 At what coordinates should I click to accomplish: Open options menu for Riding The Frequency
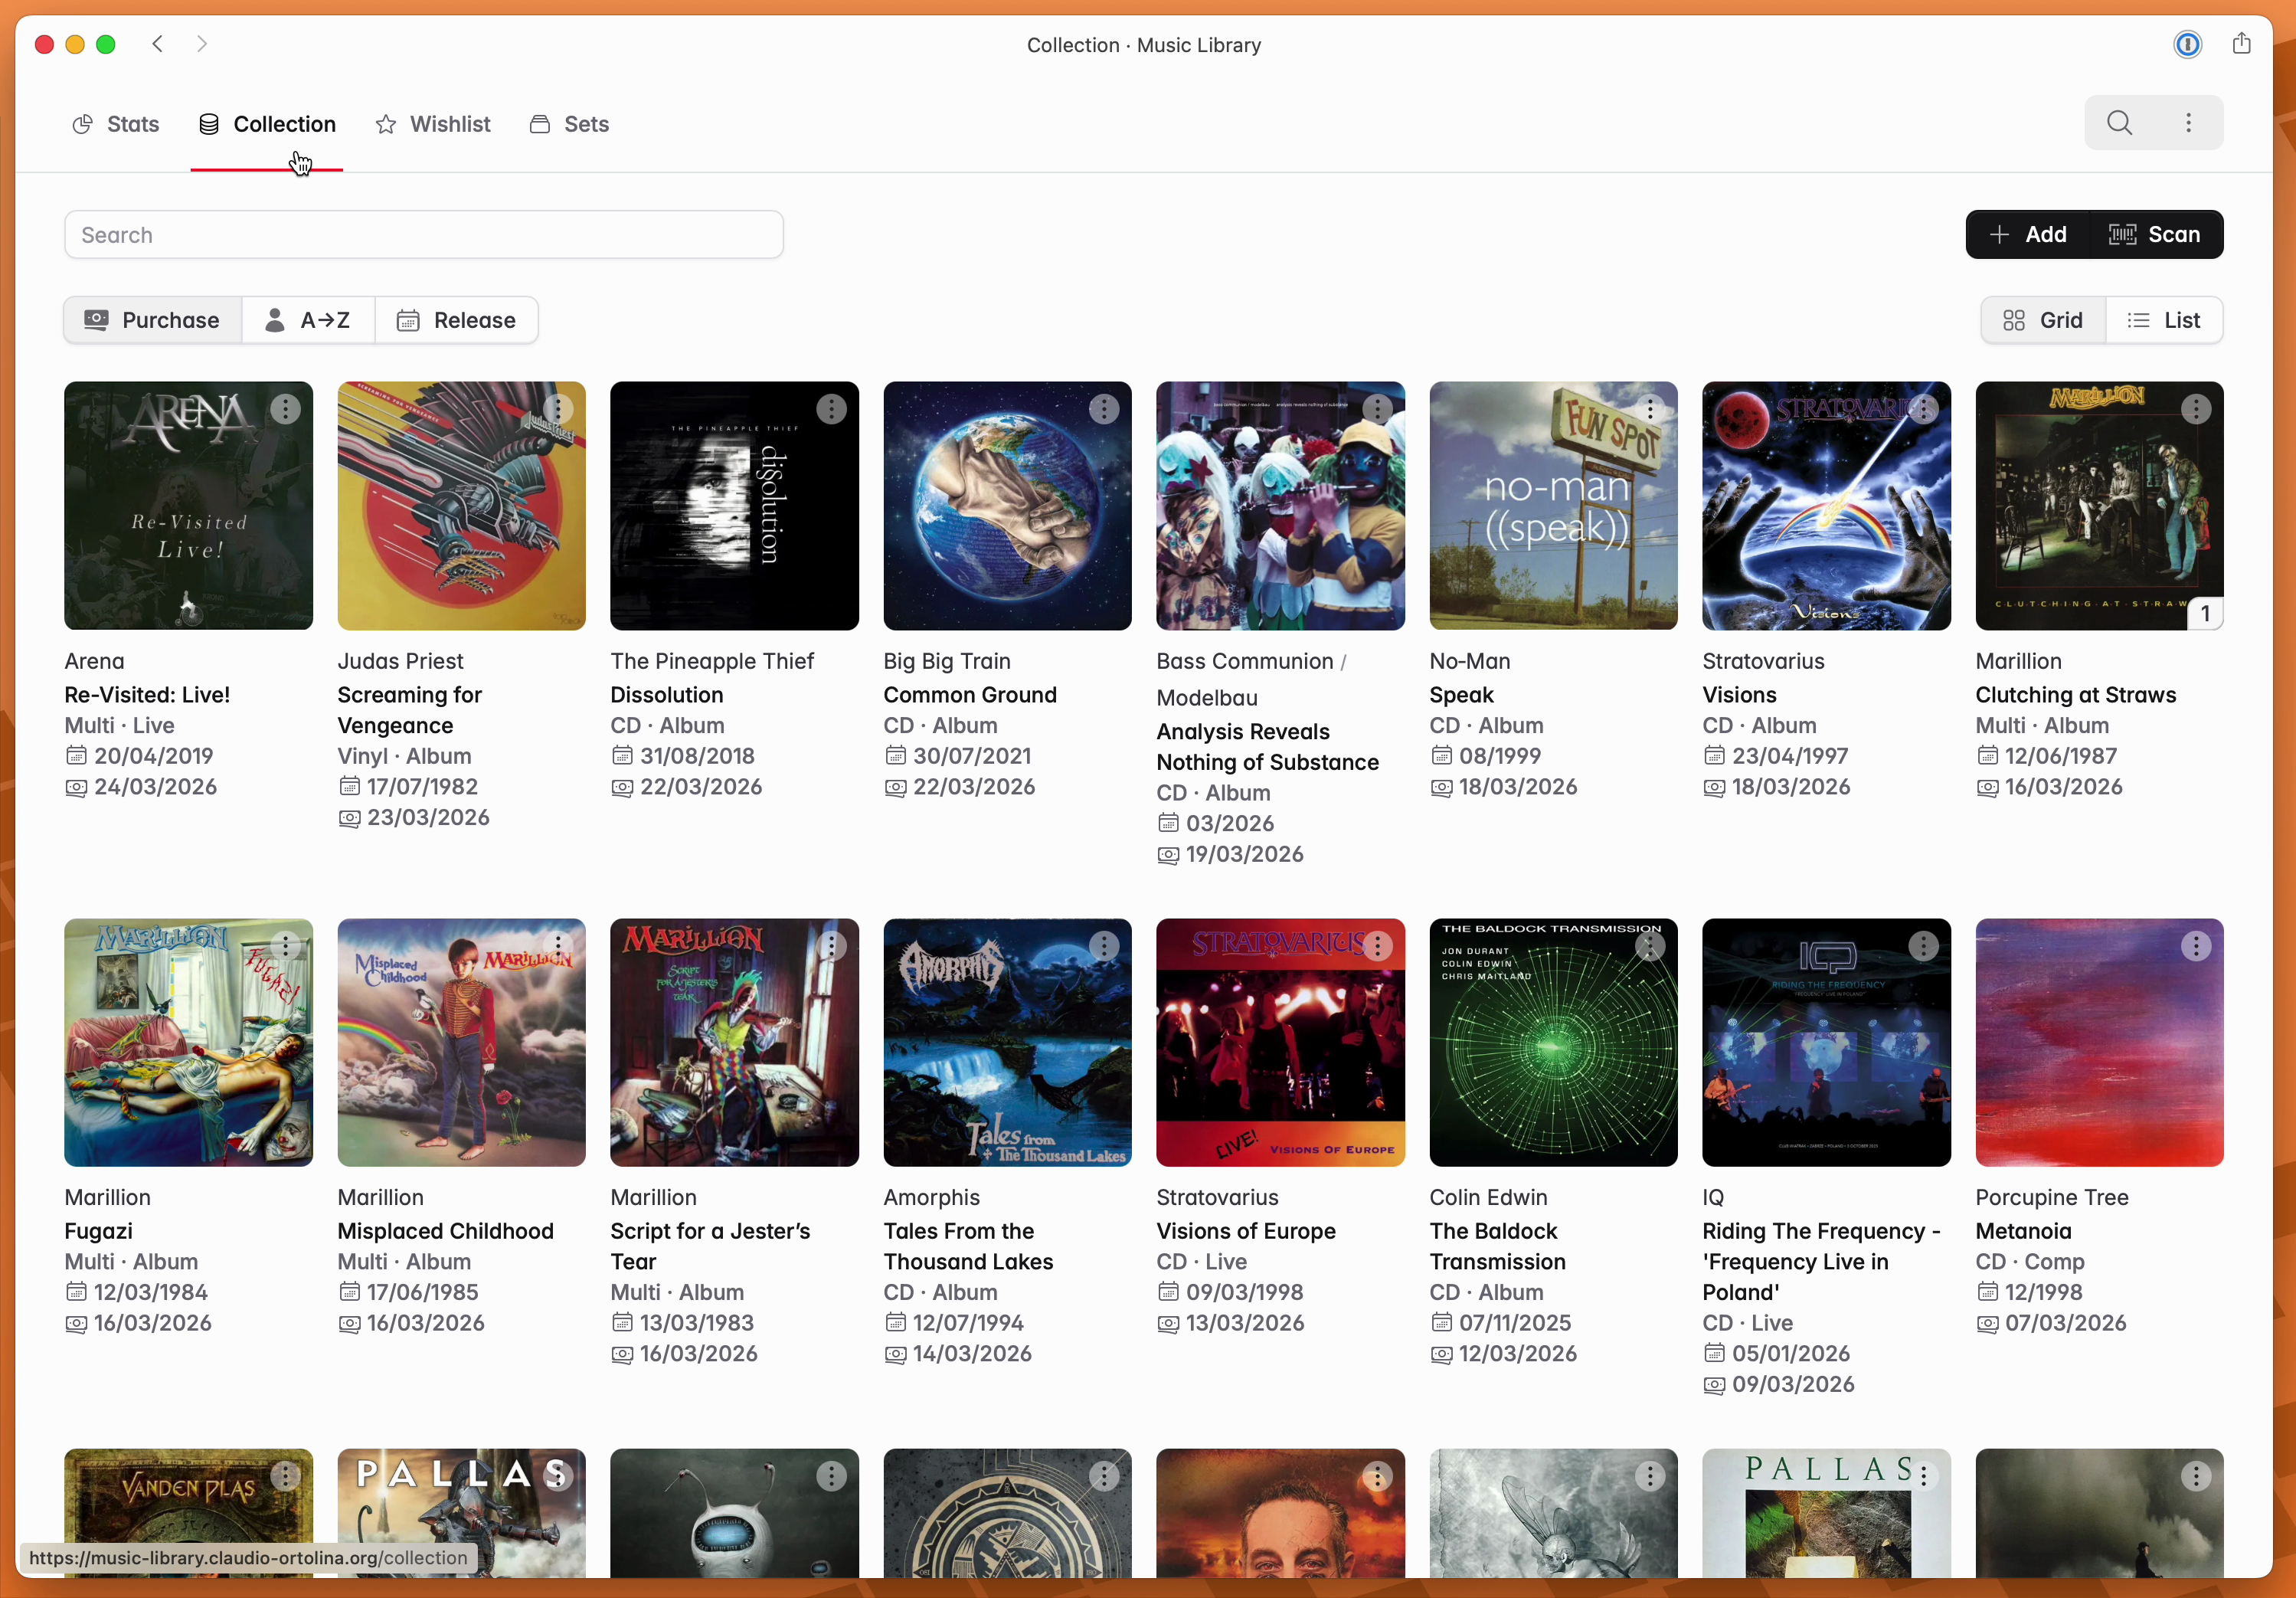point(1923,946)
